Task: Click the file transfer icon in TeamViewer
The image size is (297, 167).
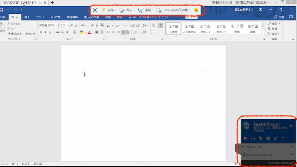Action: click(x=268, y=138)
